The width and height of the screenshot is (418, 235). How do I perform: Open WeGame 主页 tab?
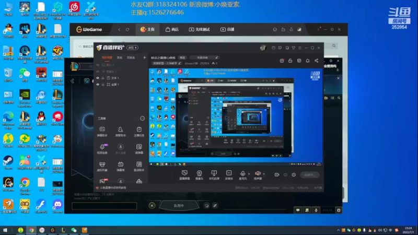coord(147,30)
